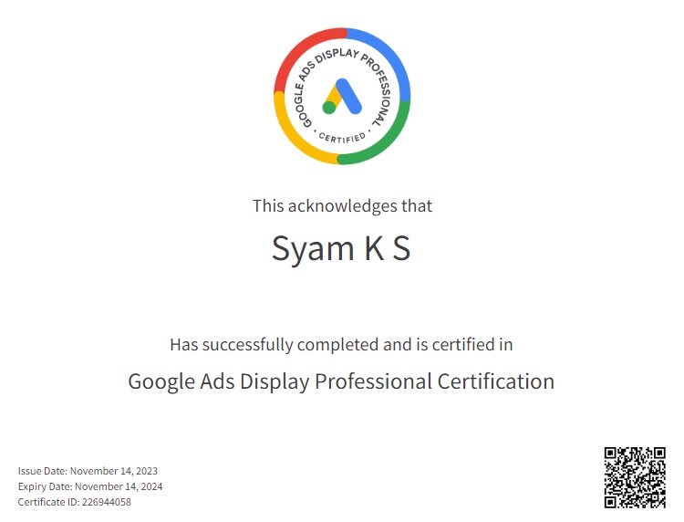This screenshot has height=522, width=684.
Task: Click the Certificate ID 226944058
Action: tap(74, 502)
